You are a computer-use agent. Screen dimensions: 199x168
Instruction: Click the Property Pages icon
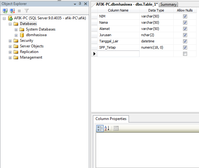pos(116,128)
